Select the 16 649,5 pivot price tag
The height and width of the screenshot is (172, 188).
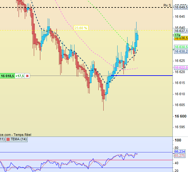[181, 7]
